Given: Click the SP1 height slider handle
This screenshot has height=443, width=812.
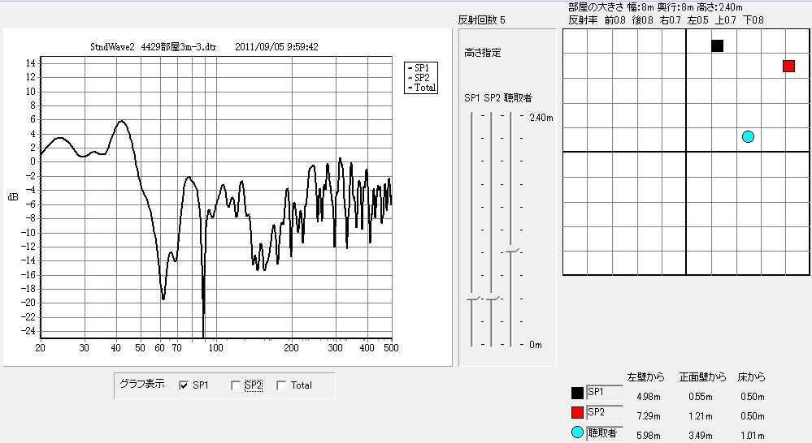Looking at the screenshot, I should pyautogui.click(x=471, y=299).
